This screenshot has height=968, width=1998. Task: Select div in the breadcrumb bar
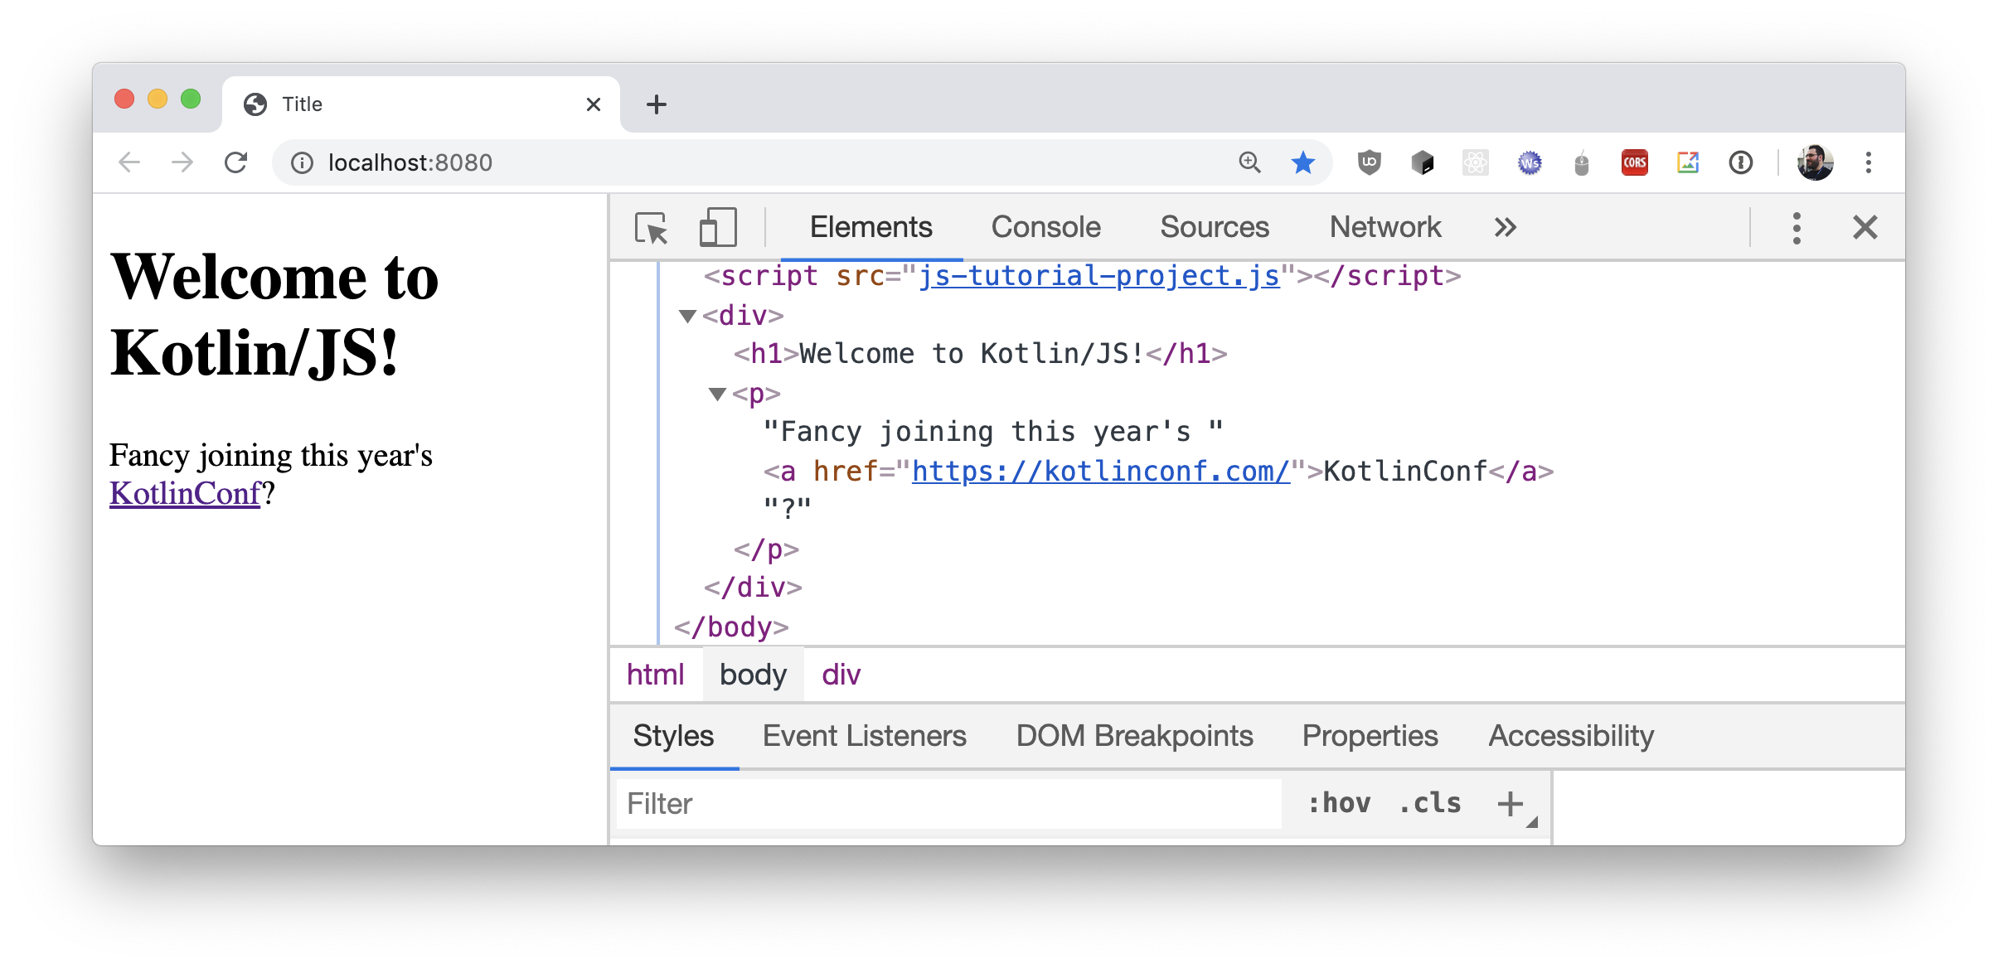point(841,675)
